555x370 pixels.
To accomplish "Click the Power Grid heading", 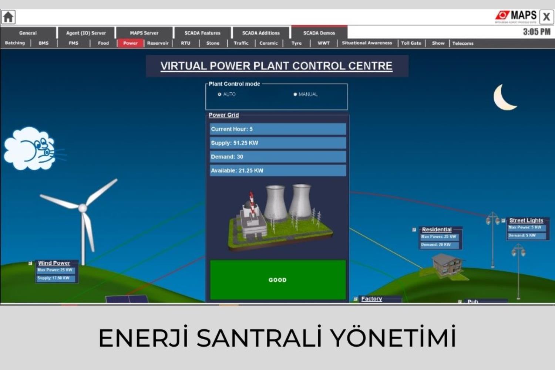I will click(223, 115).
